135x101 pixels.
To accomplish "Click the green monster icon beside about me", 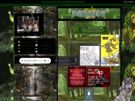I will tap(19, 42).
